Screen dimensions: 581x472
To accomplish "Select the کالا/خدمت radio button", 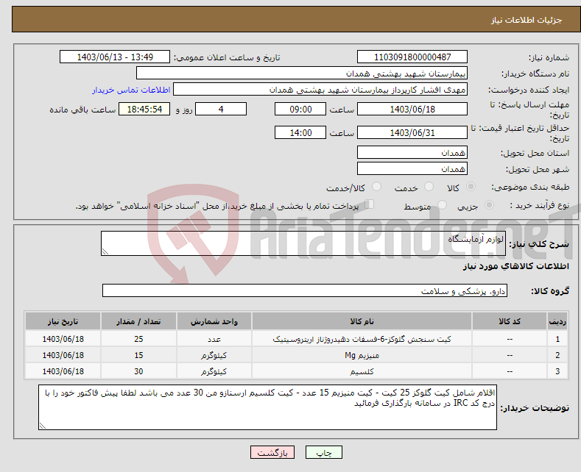I will click(376, 187).
